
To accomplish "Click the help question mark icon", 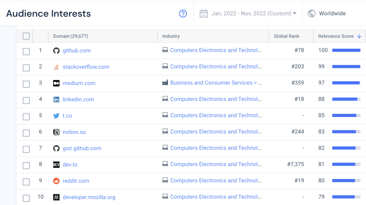I will coord(183,14).
